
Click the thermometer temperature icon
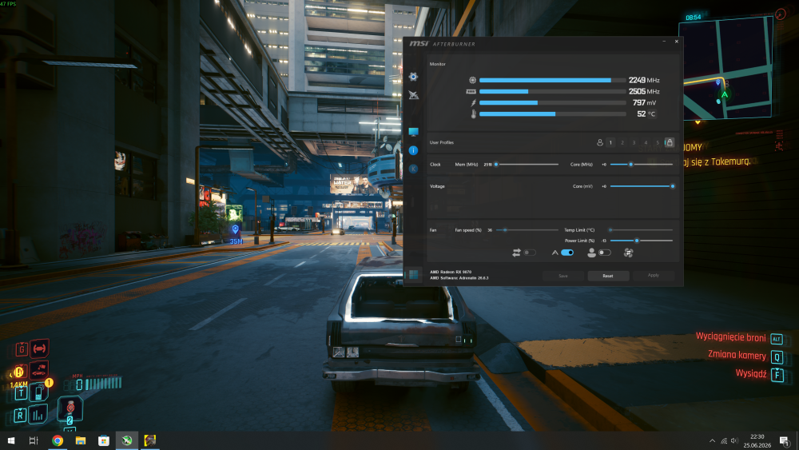(473, 114)
